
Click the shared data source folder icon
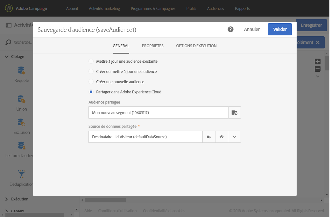pos(209,137)
